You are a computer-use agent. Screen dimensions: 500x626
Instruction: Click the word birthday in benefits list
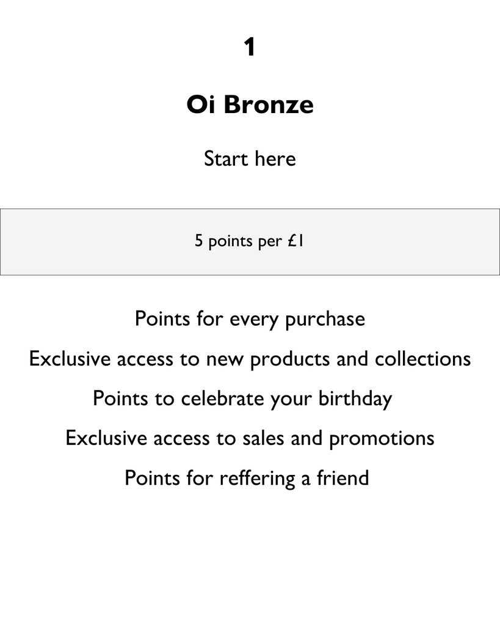tap(355, 399)
